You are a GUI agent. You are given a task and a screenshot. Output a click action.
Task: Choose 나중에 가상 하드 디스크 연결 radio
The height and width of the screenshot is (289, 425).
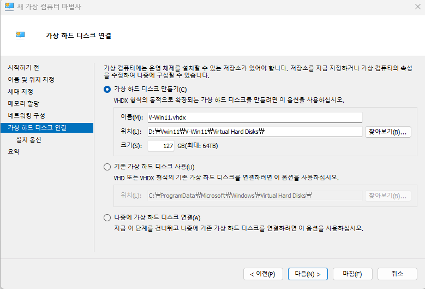pyautogui.click(x=107, y=217)
